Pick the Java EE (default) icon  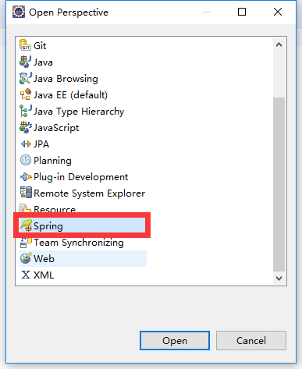coord(26,94)
